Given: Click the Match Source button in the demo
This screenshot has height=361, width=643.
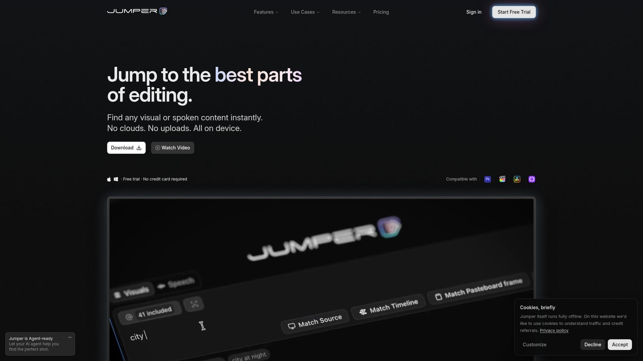Looking at the screenshot, I should point(315,321).
